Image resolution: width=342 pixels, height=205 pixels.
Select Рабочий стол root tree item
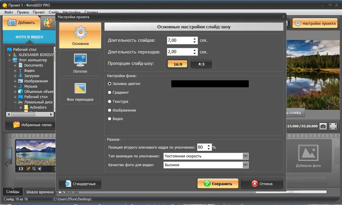coord(24,50)
